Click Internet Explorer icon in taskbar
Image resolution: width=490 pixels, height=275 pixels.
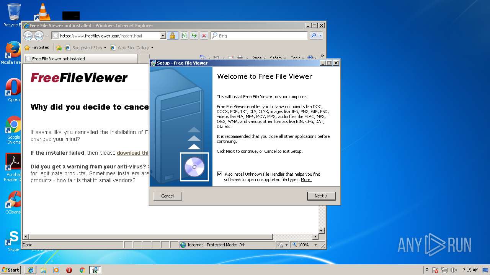point(31,270)
